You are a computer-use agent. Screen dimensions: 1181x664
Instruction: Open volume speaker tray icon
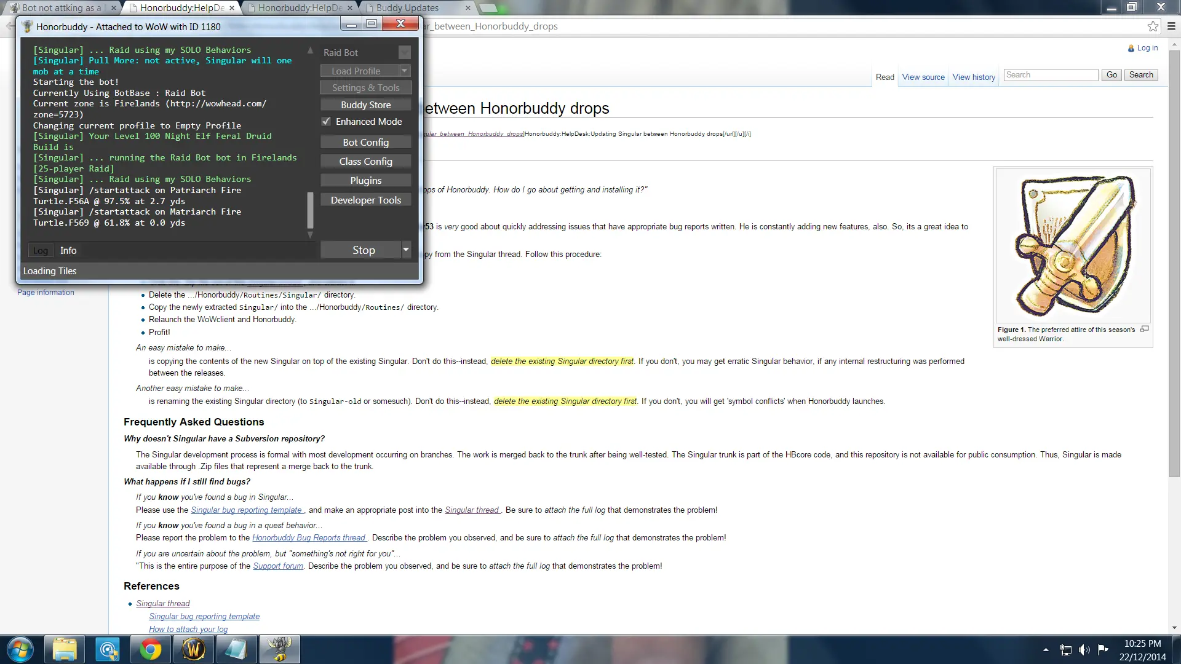pyautogui.click(x=1084, y=650)
